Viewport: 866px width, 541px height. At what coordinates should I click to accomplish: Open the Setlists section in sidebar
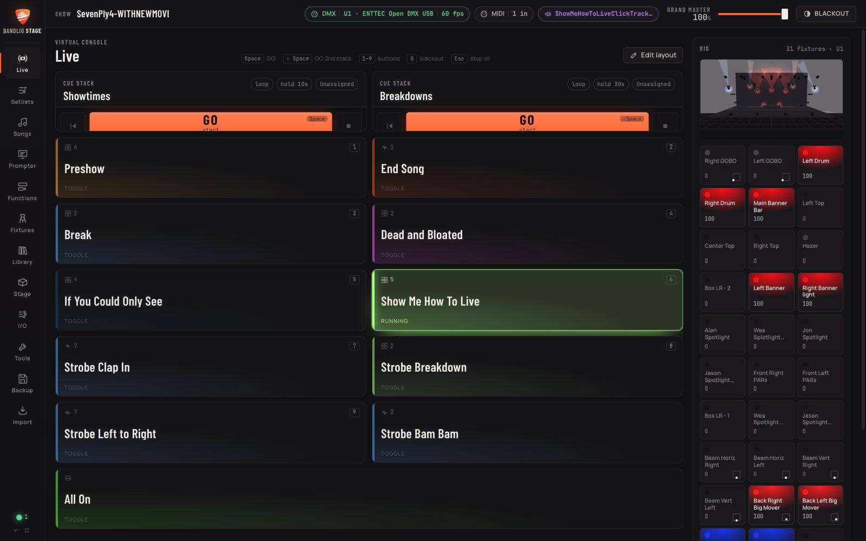pyautogui.click(x=22, y=95)
